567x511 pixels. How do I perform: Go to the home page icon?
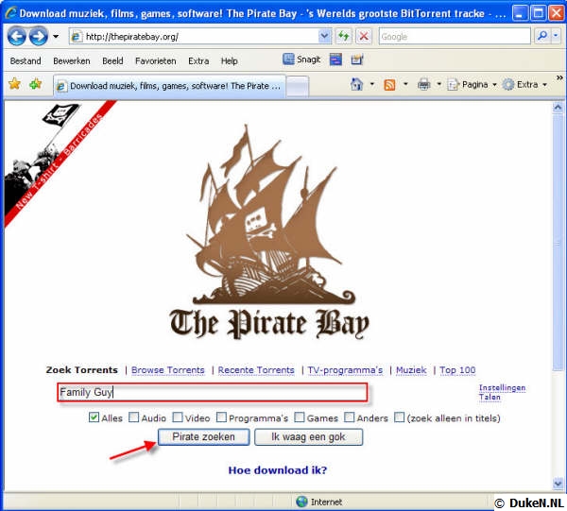(x=356, y=85)
